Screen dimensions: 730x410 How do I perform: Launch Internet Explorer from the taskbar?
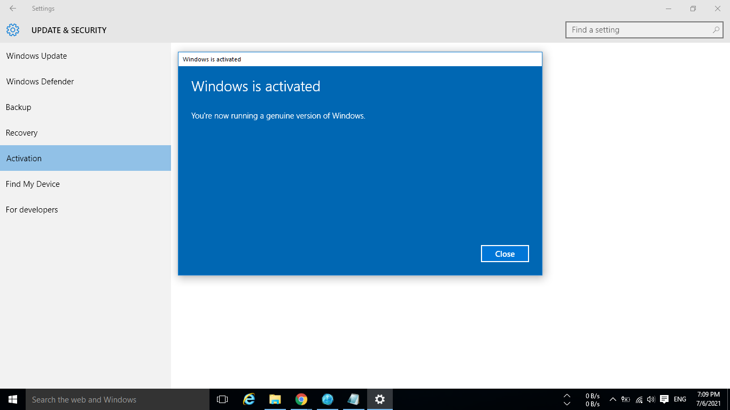(249, 399)
